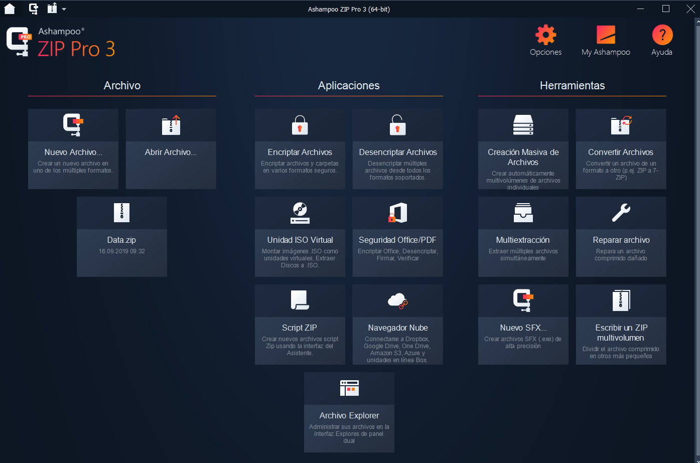Click the Creación Masiva de Archivos title
The width and height of the screenshot is (700, 463).
click(523, 157)
